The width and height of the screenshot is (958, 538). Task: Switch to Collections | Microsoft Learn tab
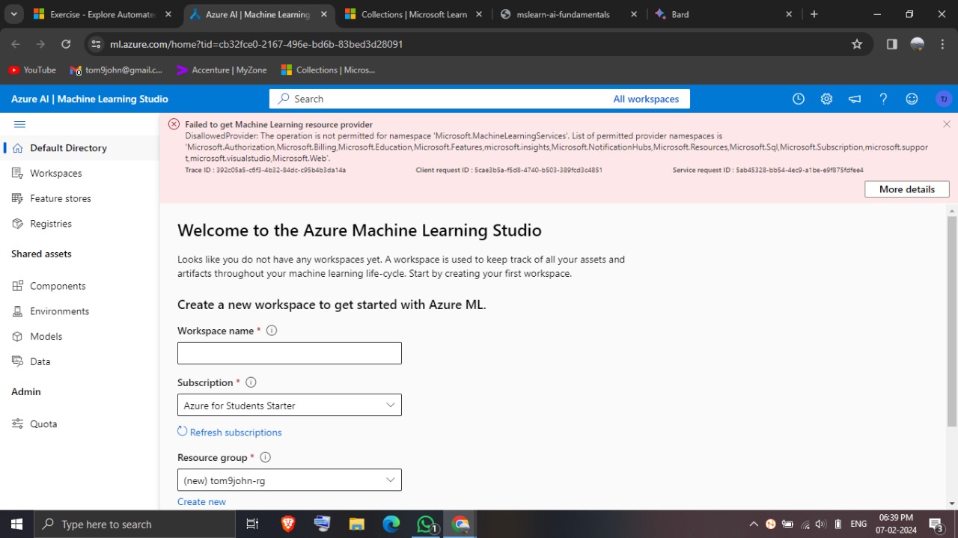tap(413, 14)
